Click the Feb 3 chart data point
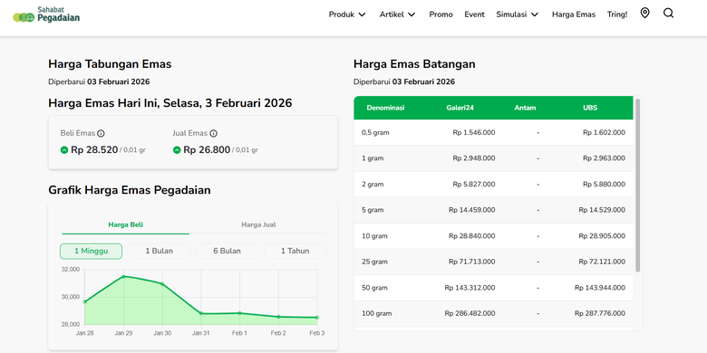Viewport: 707px width, 353px height. tap(317, 318)
